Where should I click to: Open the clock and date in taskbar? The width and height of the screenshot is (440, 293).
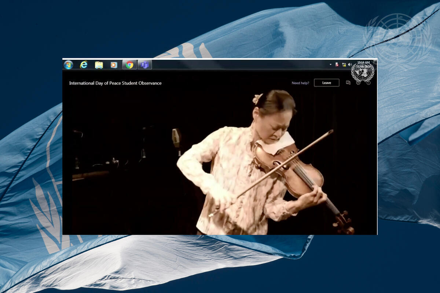[x=363, y=64]
